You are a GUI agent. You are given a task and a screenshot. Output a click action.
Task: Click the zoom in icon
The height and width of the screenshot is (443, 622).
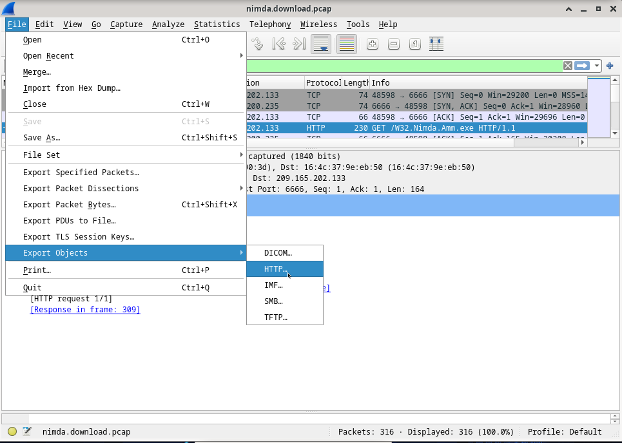372,44
